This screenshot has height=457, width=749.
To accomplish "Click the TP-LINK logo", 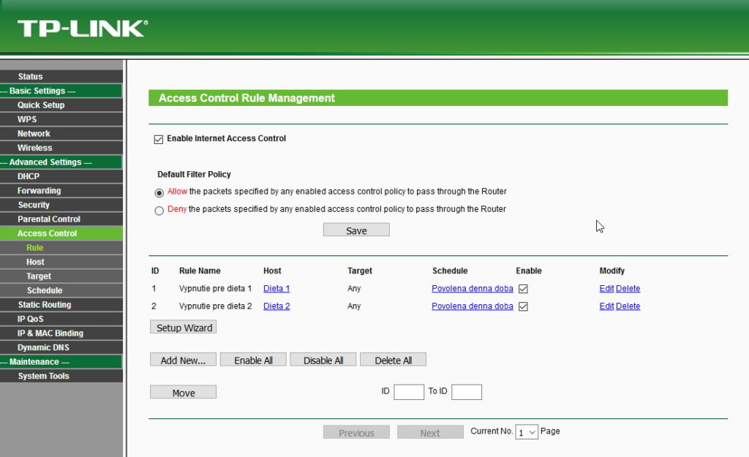I will point(82,29).
